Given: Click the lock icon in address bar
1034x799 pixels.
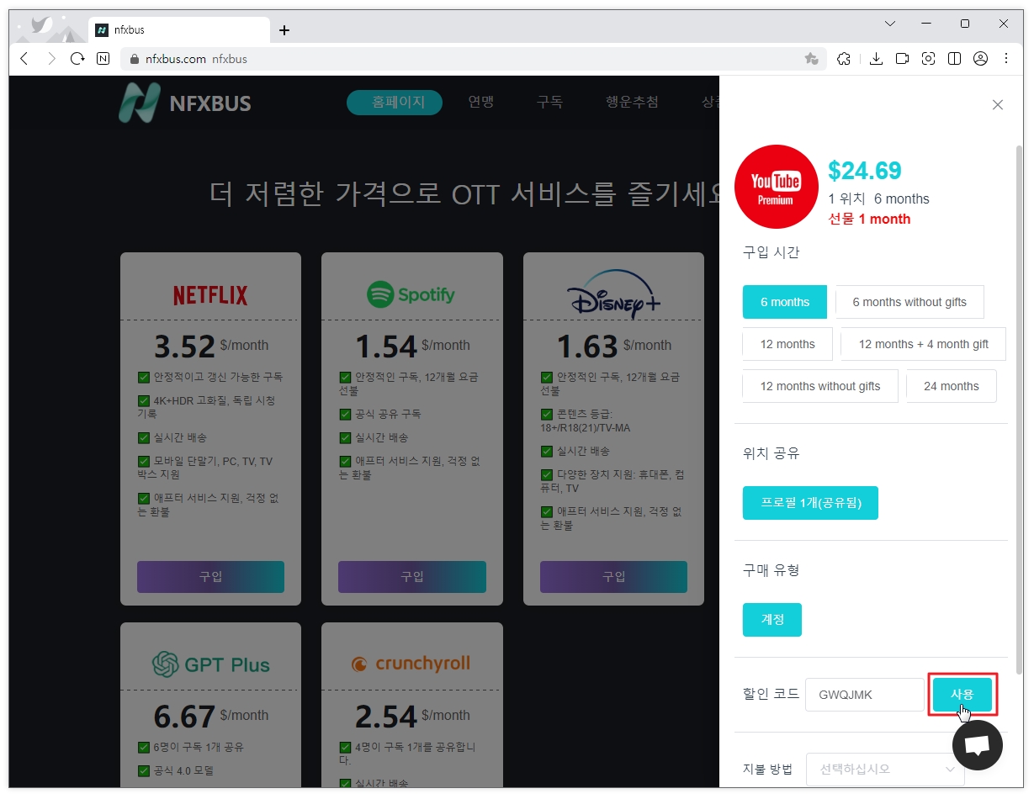Looking at the screenshot, I should point(134,59).
